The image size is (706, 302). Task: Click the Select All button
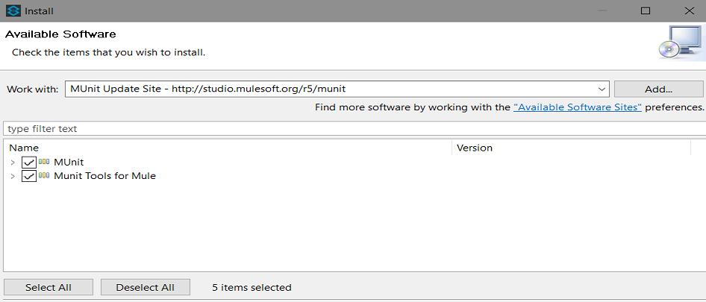49,287
